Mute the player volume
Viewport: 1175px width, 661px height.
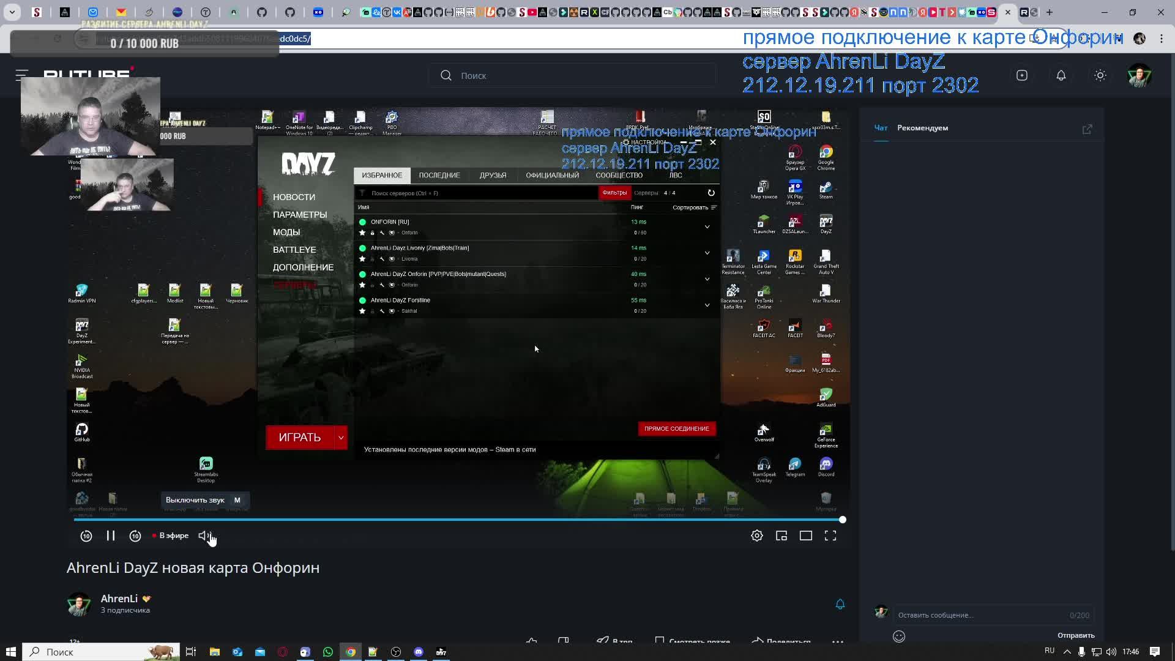pos(205,536)
